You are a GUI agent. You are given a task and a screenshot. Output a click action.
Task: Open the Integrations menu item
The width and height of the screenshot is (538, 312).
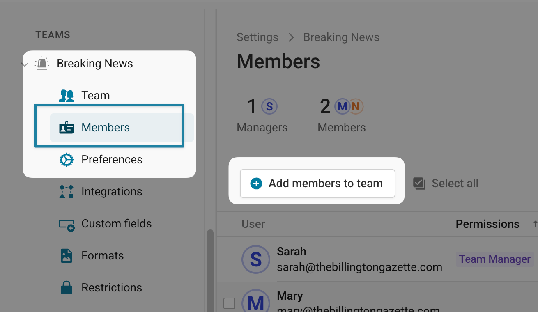pos(112,192)
